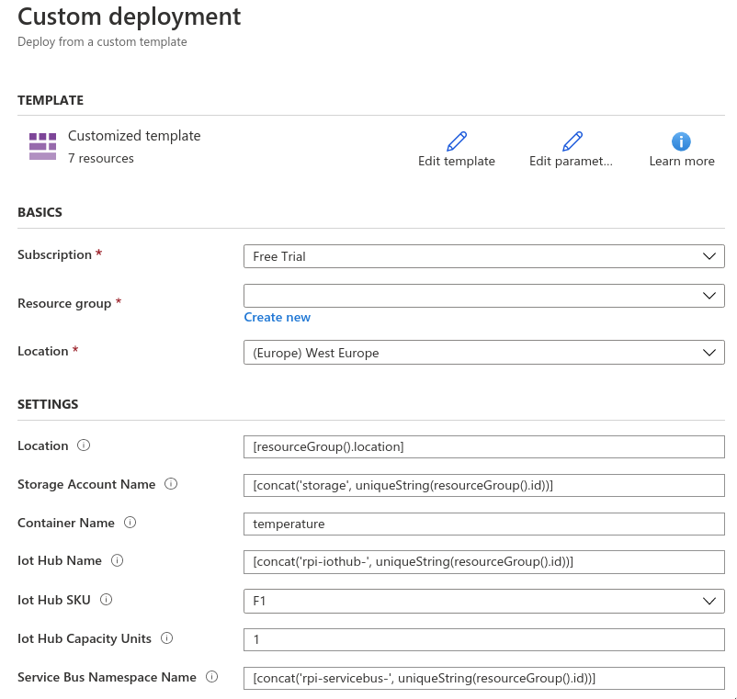Focus the Container Name field containing temperature
Image resolution: width=737 pixels, height=699 pixels.
(x=483, y=524)
